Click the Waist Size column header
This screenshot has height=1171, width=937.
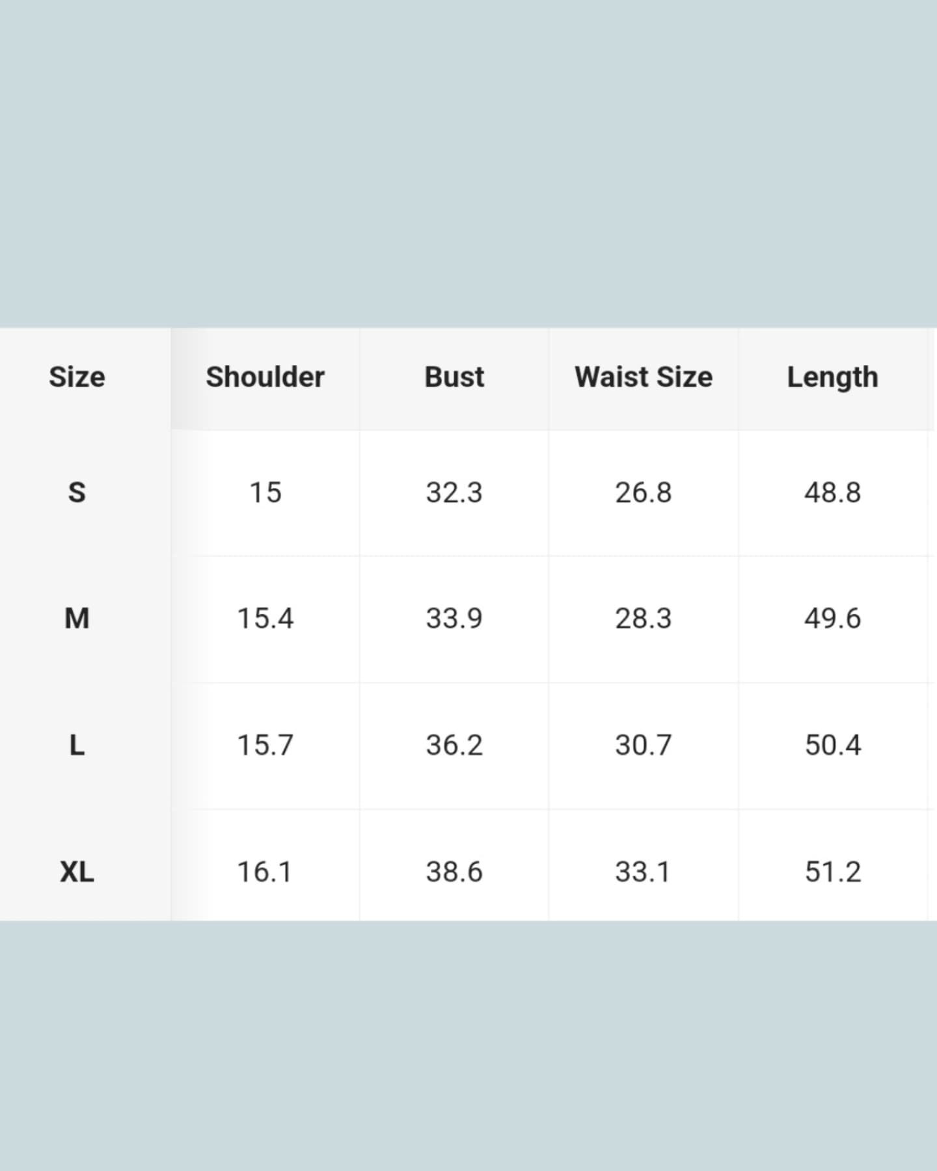(x=643, y=377)
